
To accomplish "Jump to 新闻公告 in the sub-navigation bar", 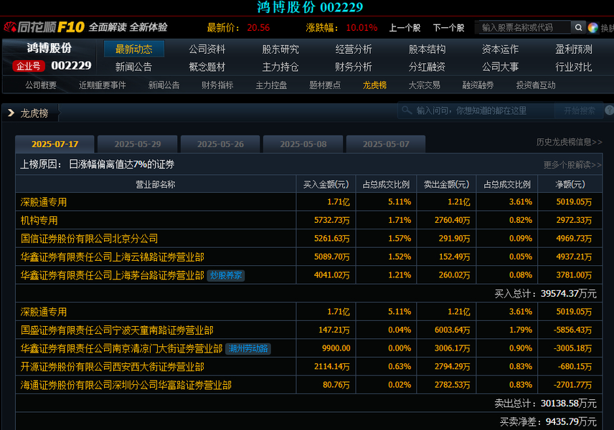I will coord(164,85).
